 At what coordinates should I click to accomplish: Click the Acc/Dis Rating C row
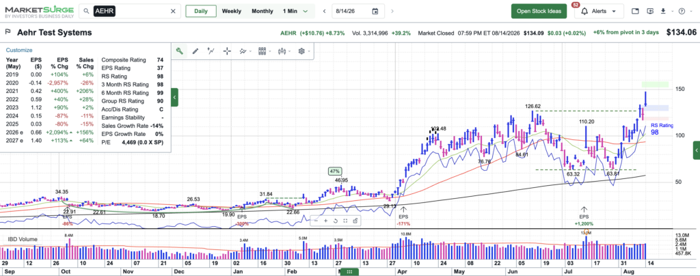[x=132, y=109]
